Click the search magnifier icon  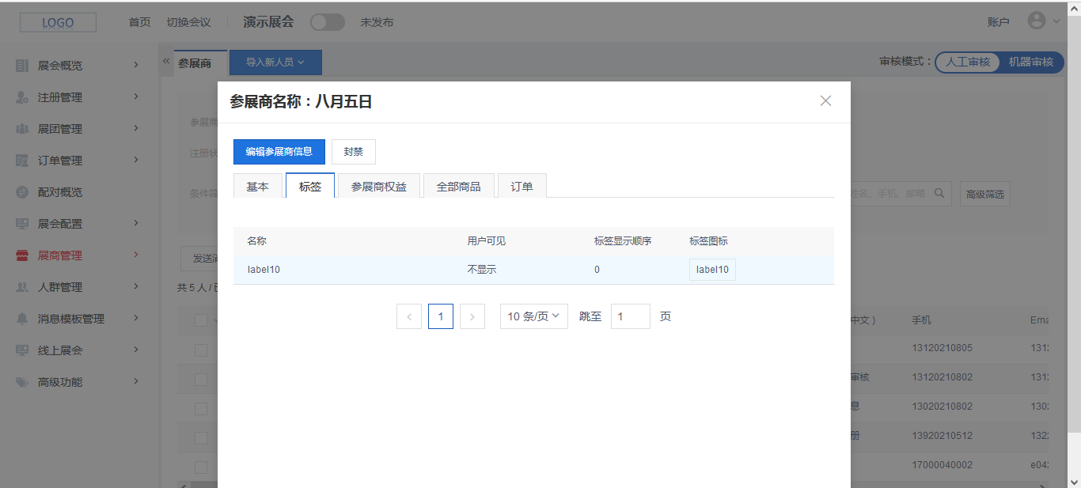939,193
